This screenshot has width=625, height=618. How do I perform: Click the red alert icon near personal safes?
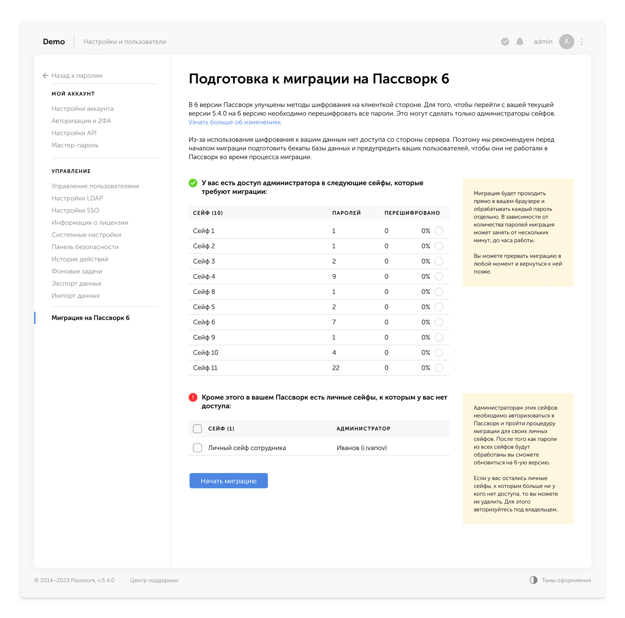tap(193, 397)
